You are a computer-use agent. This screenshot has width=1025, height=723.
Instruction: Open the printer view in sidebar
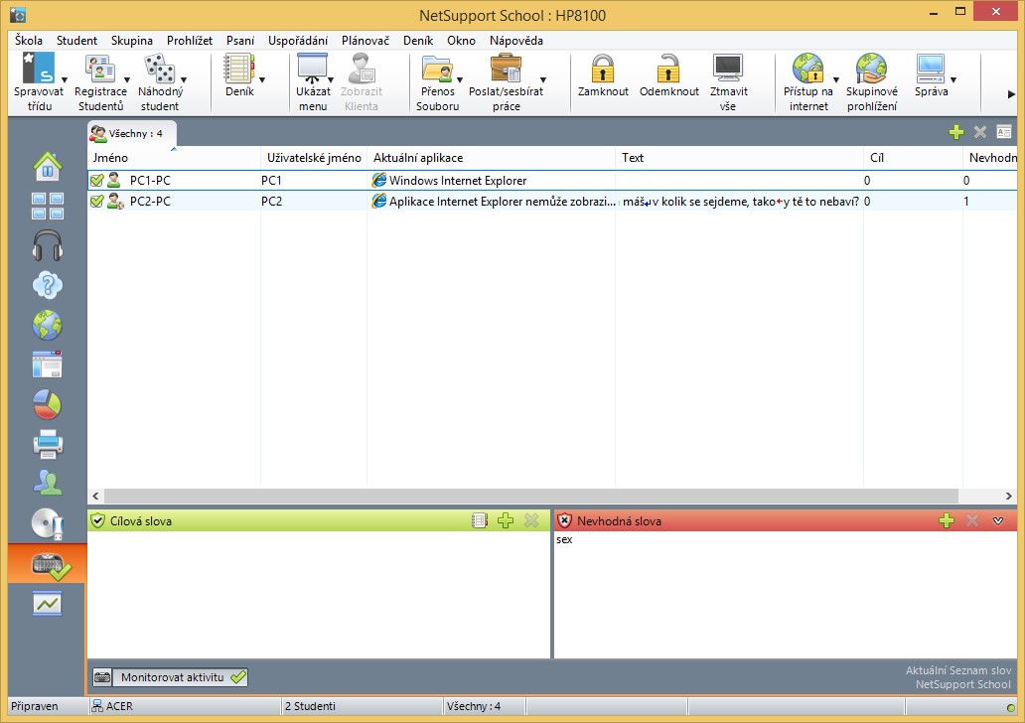coord(48,444)
